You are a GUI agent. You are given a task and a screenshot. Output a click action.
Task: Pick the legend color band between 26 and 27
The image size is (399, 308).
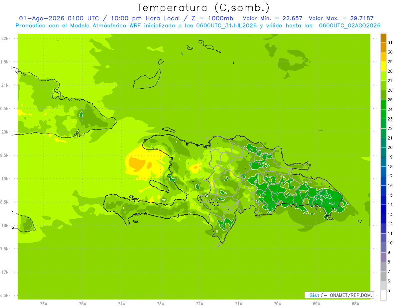click(383, 85)
